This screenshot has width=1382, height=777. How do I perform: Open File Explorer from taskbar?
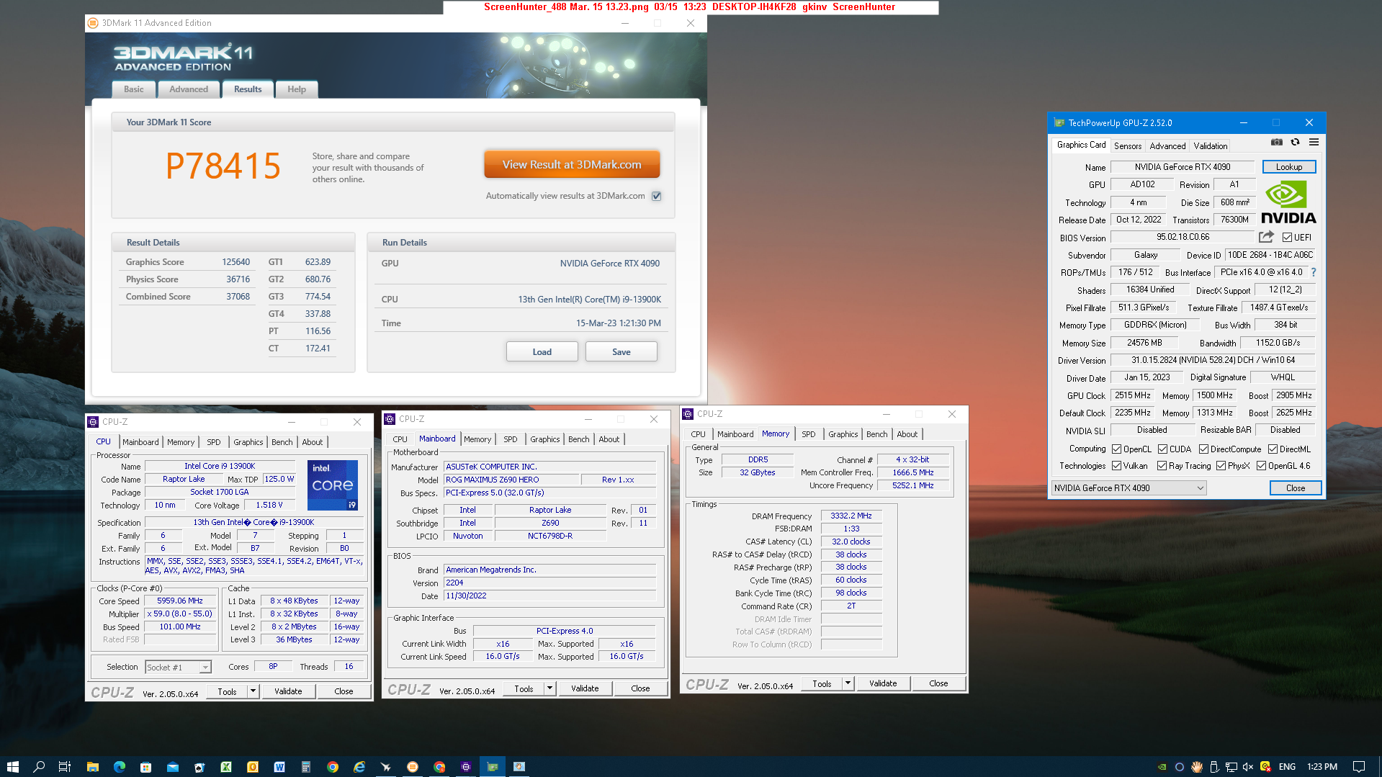point(92,767)
